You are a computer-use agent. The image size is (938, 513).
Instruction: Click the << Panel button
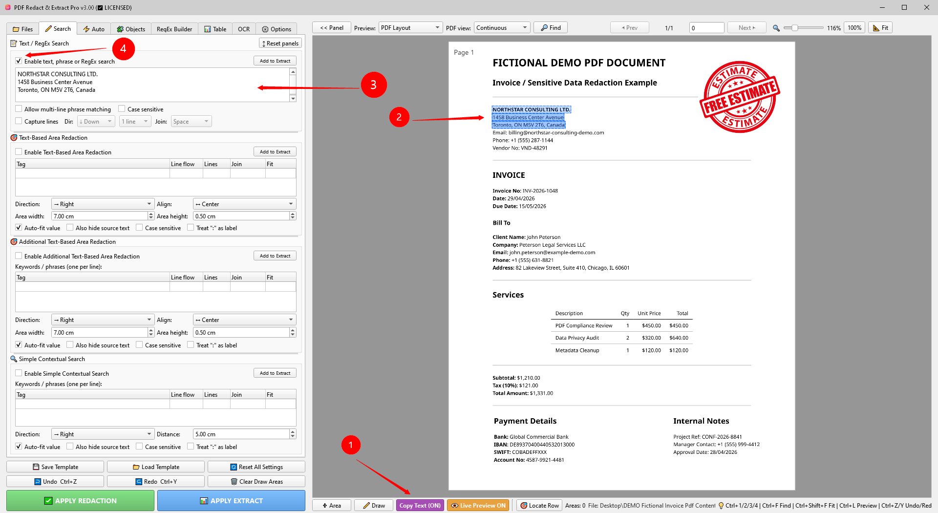pyautogui.click(x=332, y=28)
